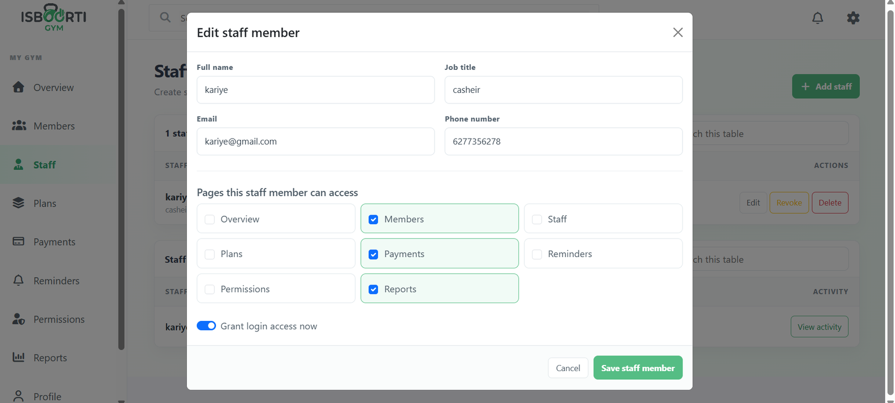Screen dimensions: 895x403
Task: Click the Plans layers icon in sidebar
Action: pos(18,203)
